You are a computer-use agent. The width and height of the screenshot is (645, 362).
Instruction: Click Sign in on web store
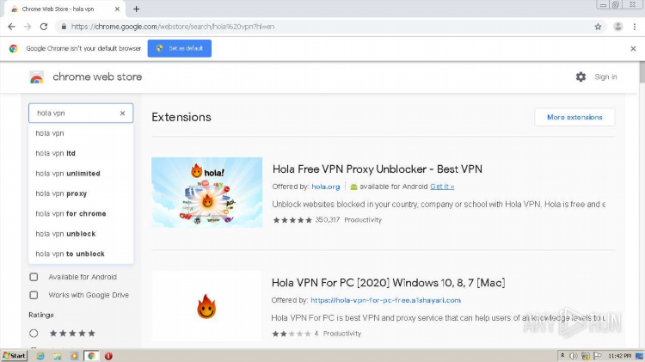[x=605, y=77]
